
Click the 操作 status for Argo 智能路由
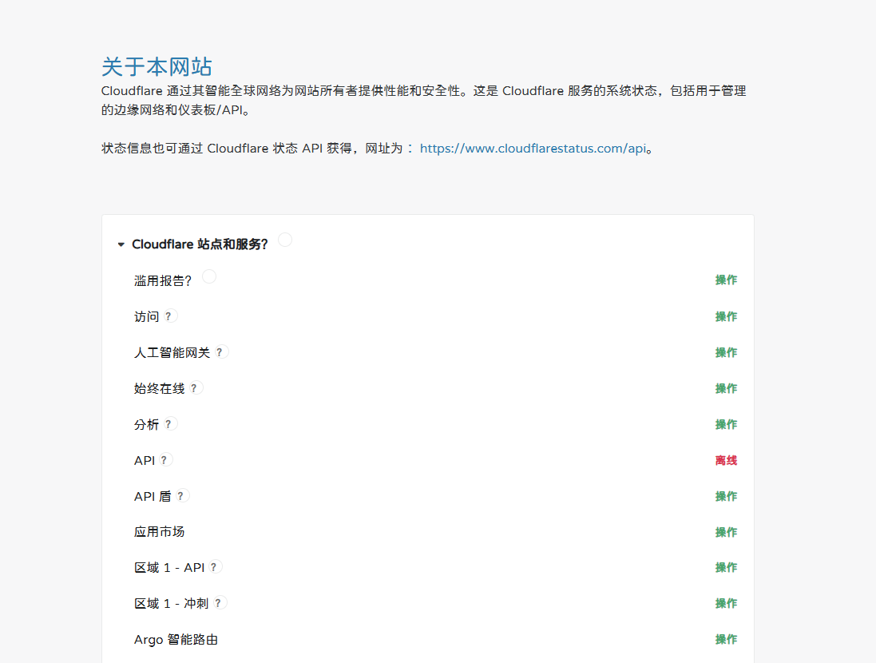pos(726,640)
